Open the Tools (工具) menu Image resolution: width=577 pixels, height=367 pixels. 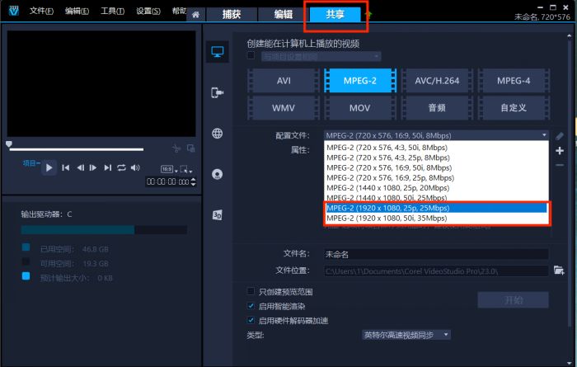pos(112,11)
